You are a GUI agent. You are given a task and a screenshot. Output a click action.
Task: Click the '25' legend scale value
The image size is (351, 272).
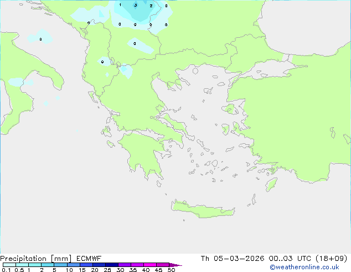107,270
